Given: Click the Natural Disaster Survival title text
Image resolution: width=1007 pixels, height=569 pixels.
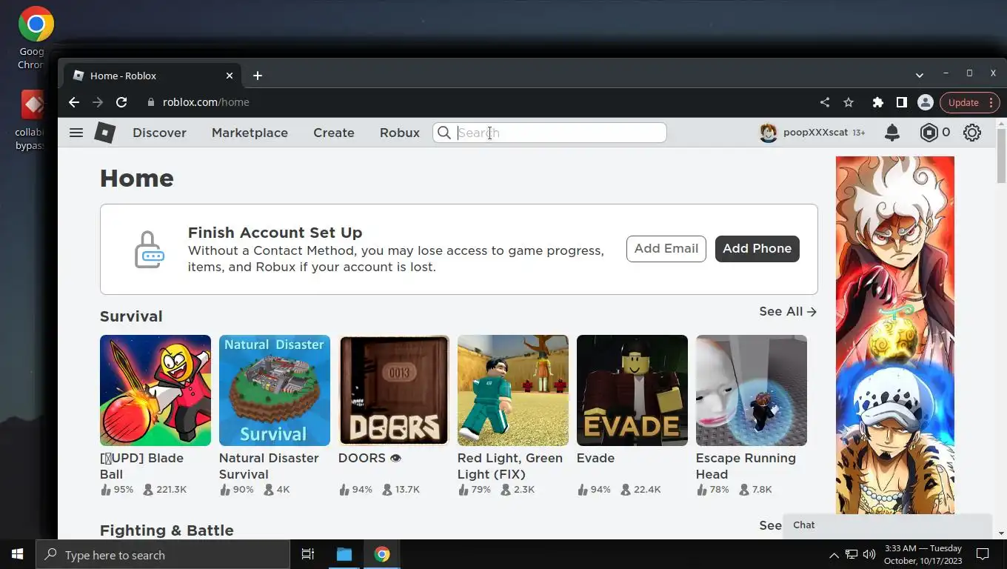Looking at the screenshot, I should pos(269,466).
